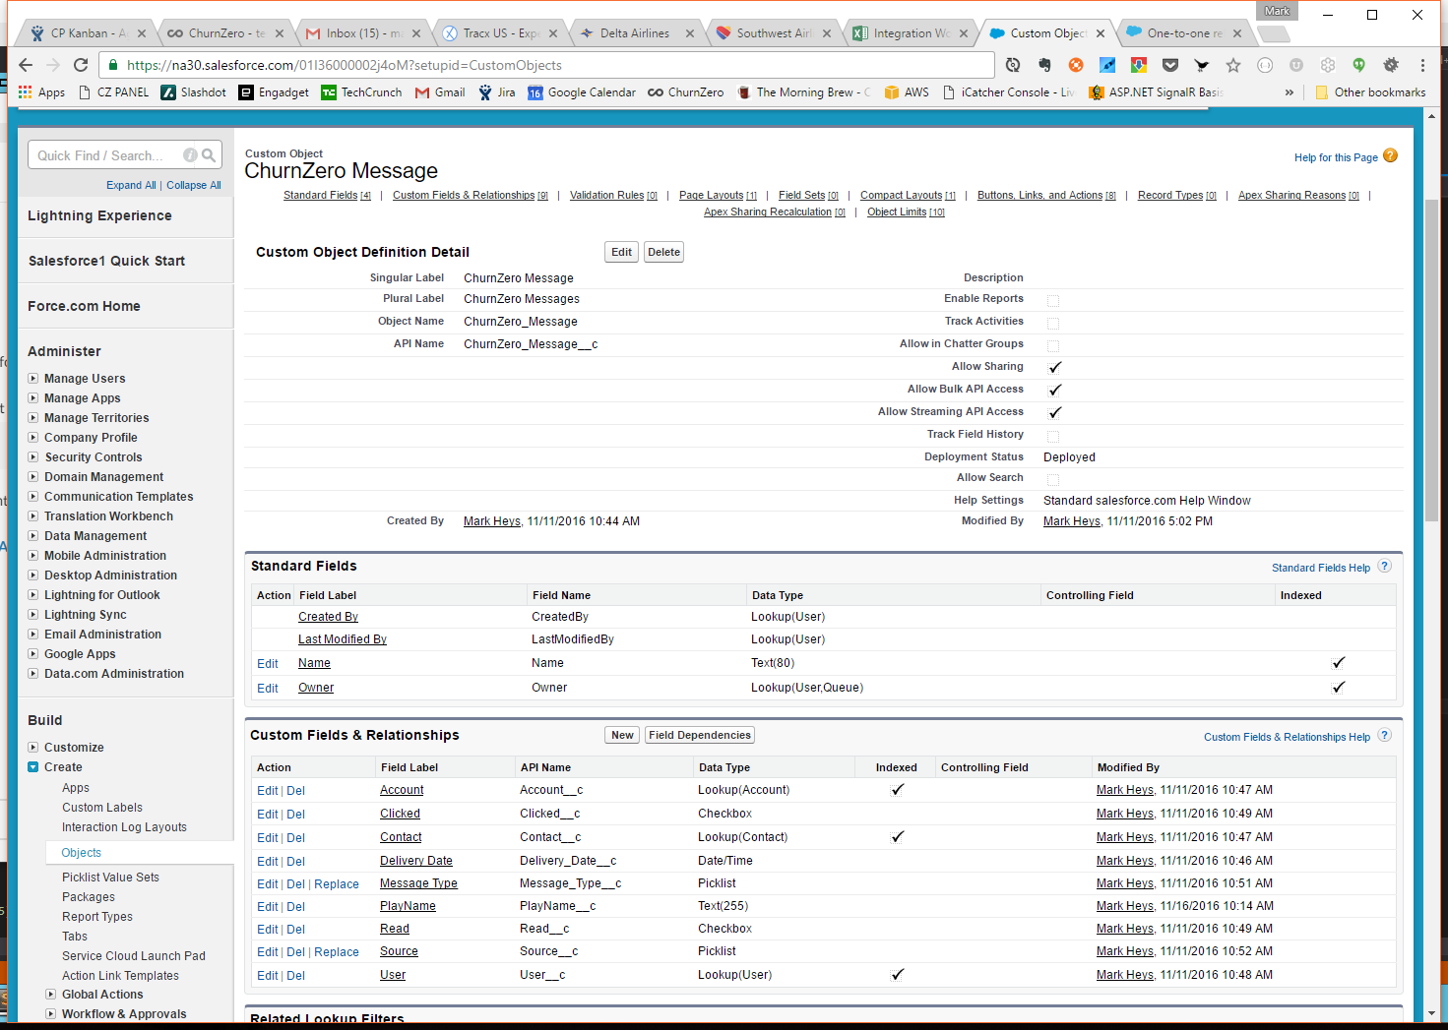Expand the Security Controls tree node
The image size is (1448, 1030).
point(33,456)
